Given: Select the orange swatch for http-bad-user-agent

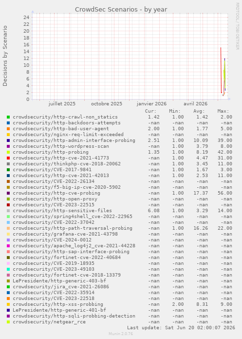Looking at the screenshot, I should click(8, 129).
